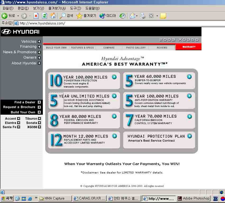Click the arrow for 24 Hour Roadside Assistance

(114, 96)
